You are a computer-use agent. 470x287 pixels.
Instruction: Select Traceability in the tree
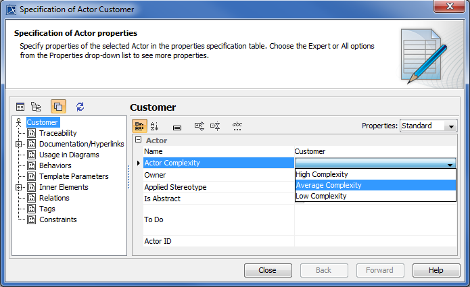tap(57, 133)
